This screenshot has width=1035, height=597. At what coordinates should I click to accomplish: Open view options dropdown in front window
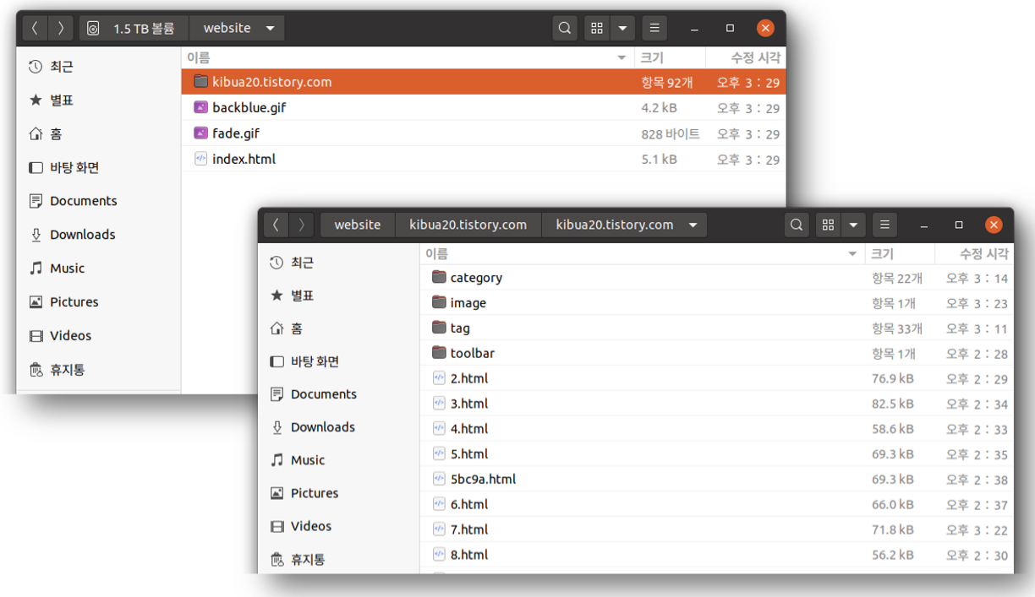853,225
